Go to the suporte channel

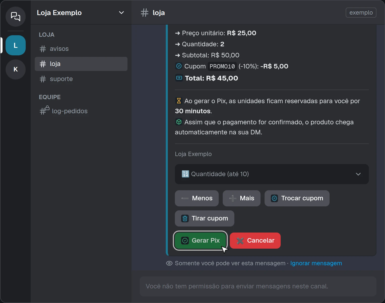click(81, 79)
